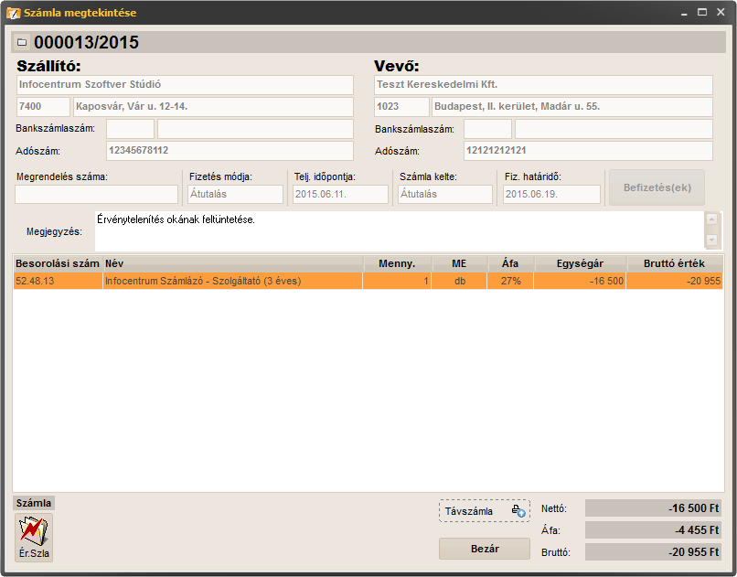This screenshot has width=737, height=577.
Task: Close the Számla megtekintése window
Action: [721, 12]
